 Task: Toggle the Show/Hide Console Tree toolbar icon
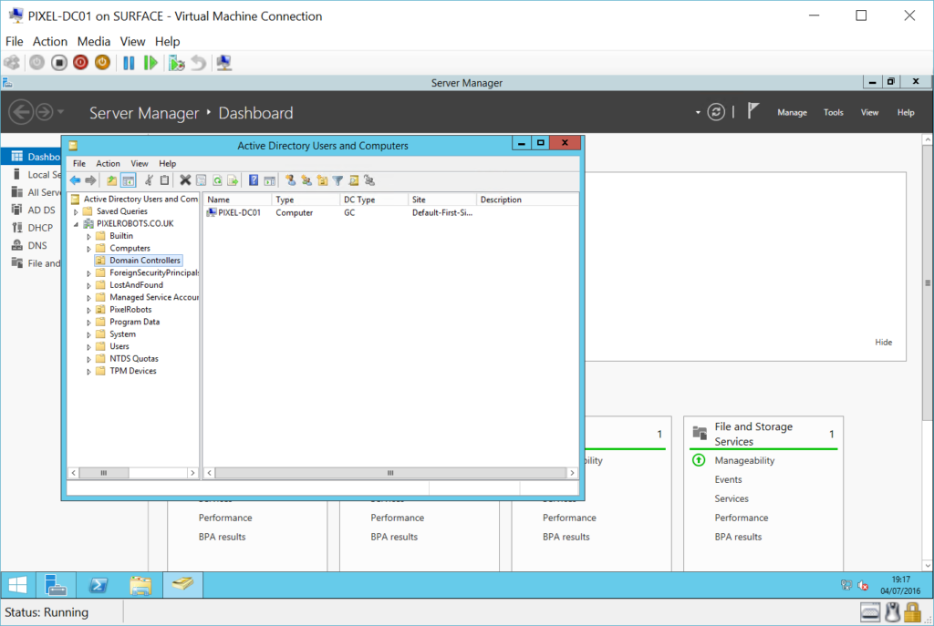[128, 180]
